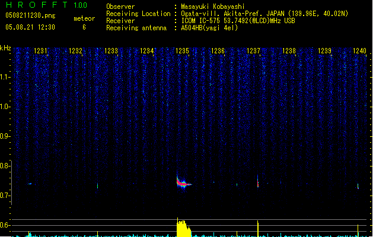Click the 1233 time marker
Image resolution: width=373 pixels, height=237 pixels.
pos(111,51)
